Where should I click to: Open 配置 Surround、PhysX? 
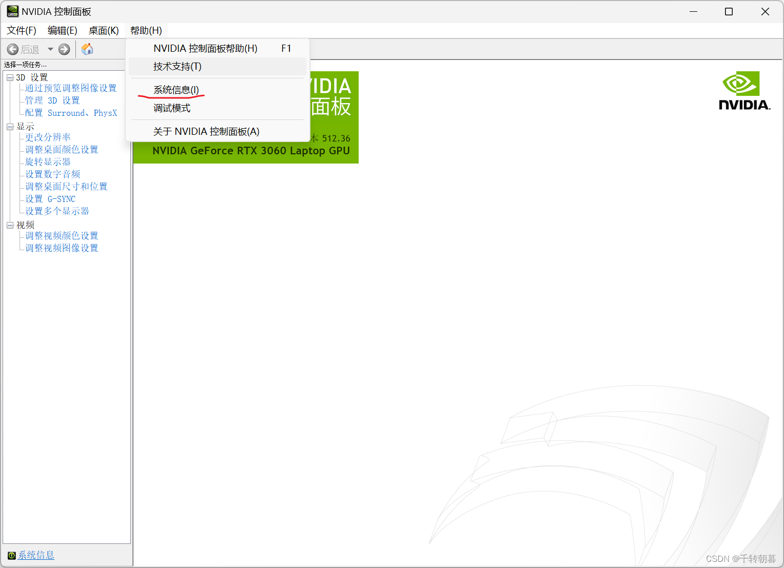click(71, 113)
